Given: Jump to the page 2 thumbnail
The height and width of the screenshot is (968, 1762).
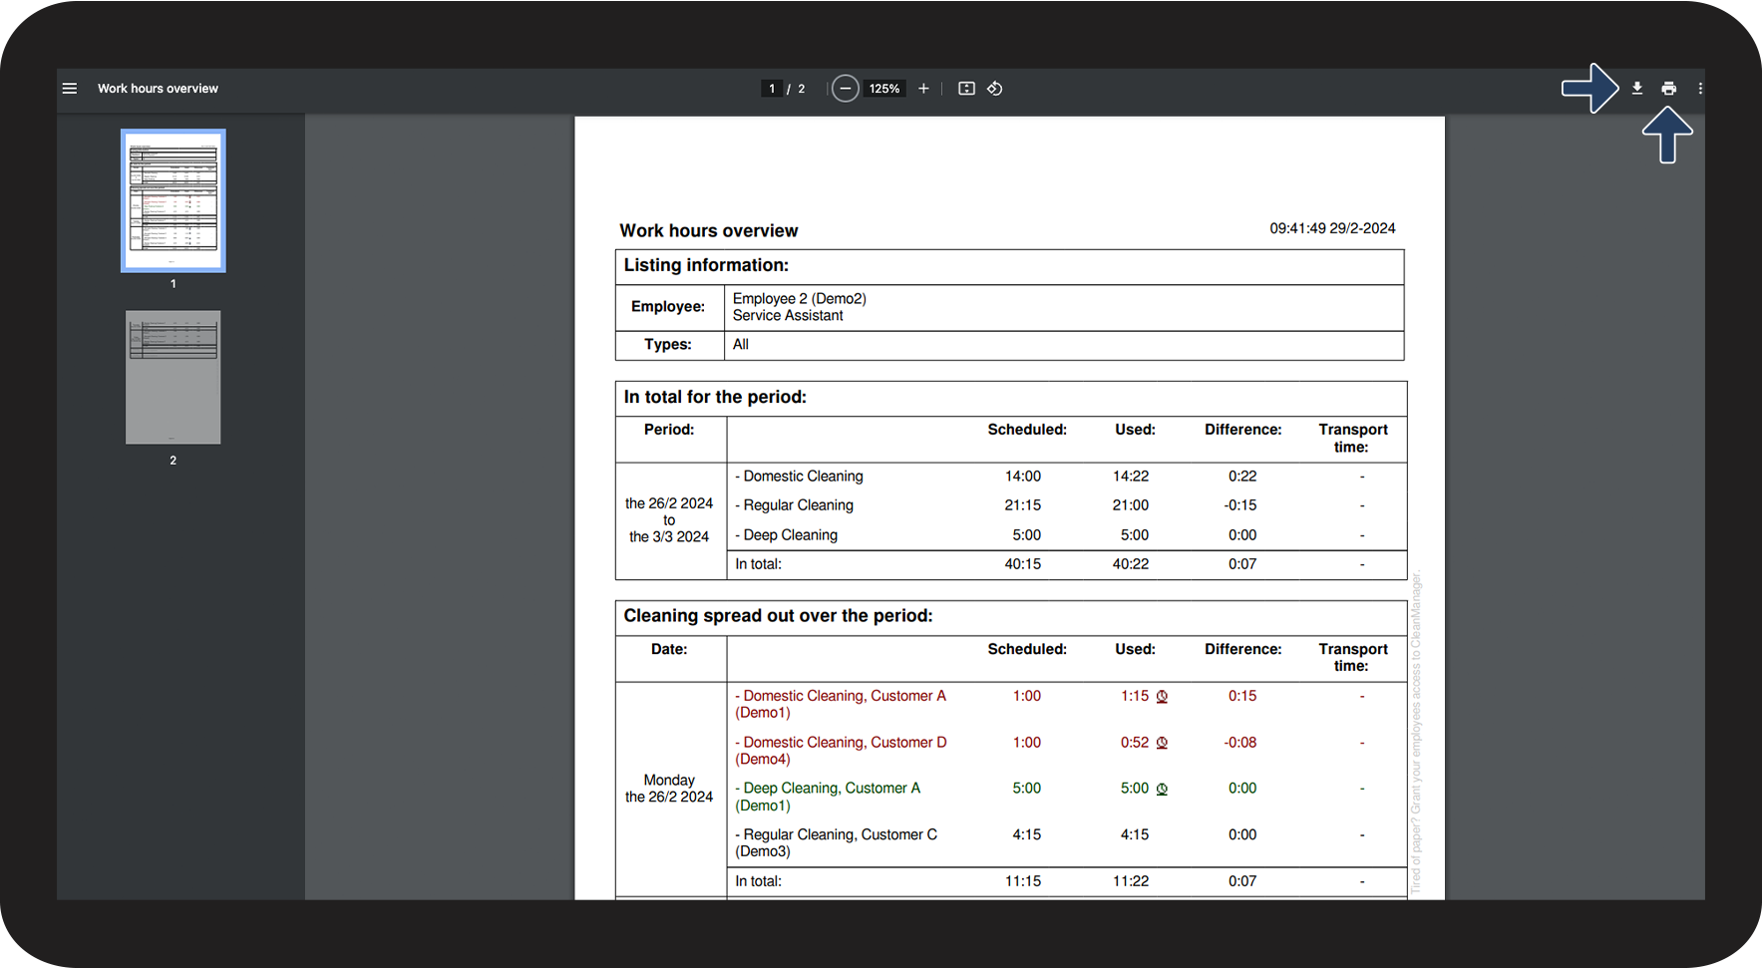Looking at the screenshot, I should pos(174,377).
